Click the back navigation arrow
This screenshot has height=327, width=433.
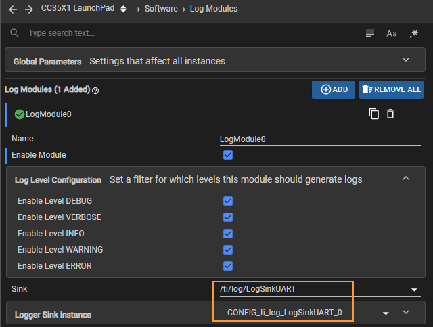[13, 9]
